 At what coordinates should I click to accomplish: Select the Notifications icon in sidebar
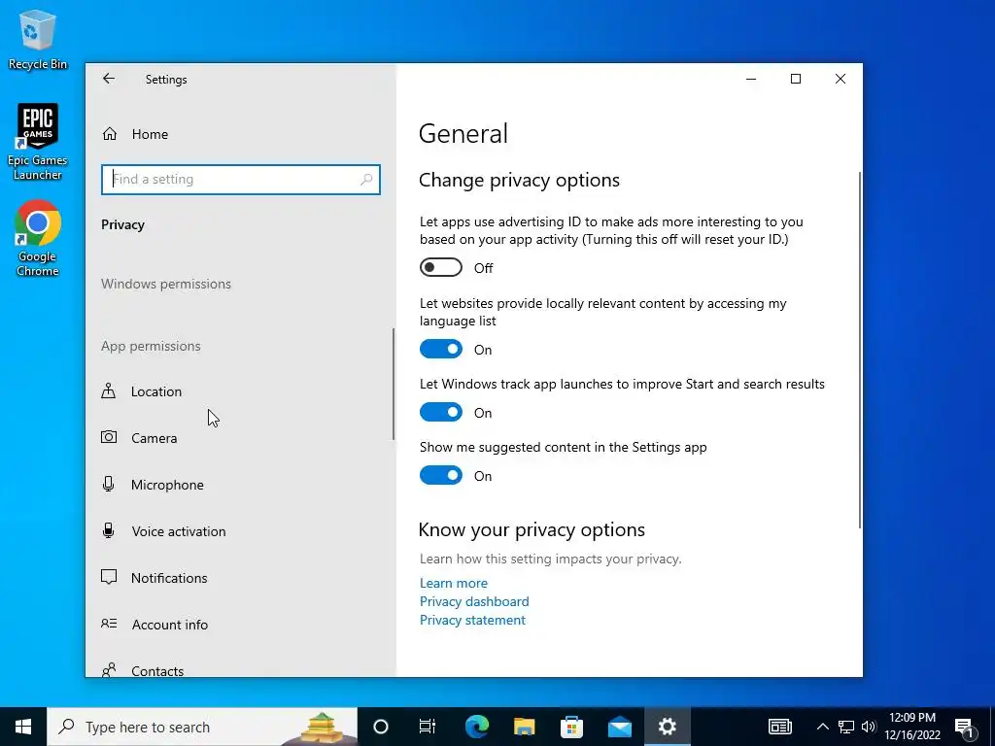tap(109, 577)
